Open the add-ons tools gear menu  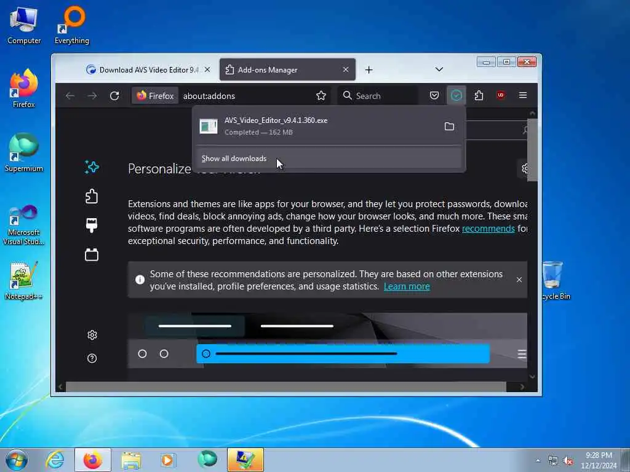click(524, 168)
